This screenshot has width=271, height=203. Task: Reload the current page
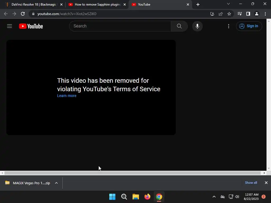(23, 14)
